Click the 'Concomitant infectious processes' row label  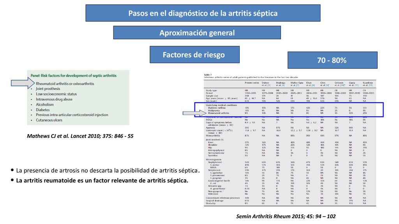222,198
